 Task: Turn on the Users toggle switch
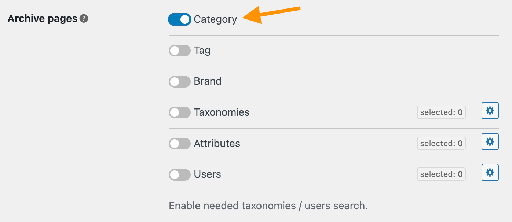point(179,174)
